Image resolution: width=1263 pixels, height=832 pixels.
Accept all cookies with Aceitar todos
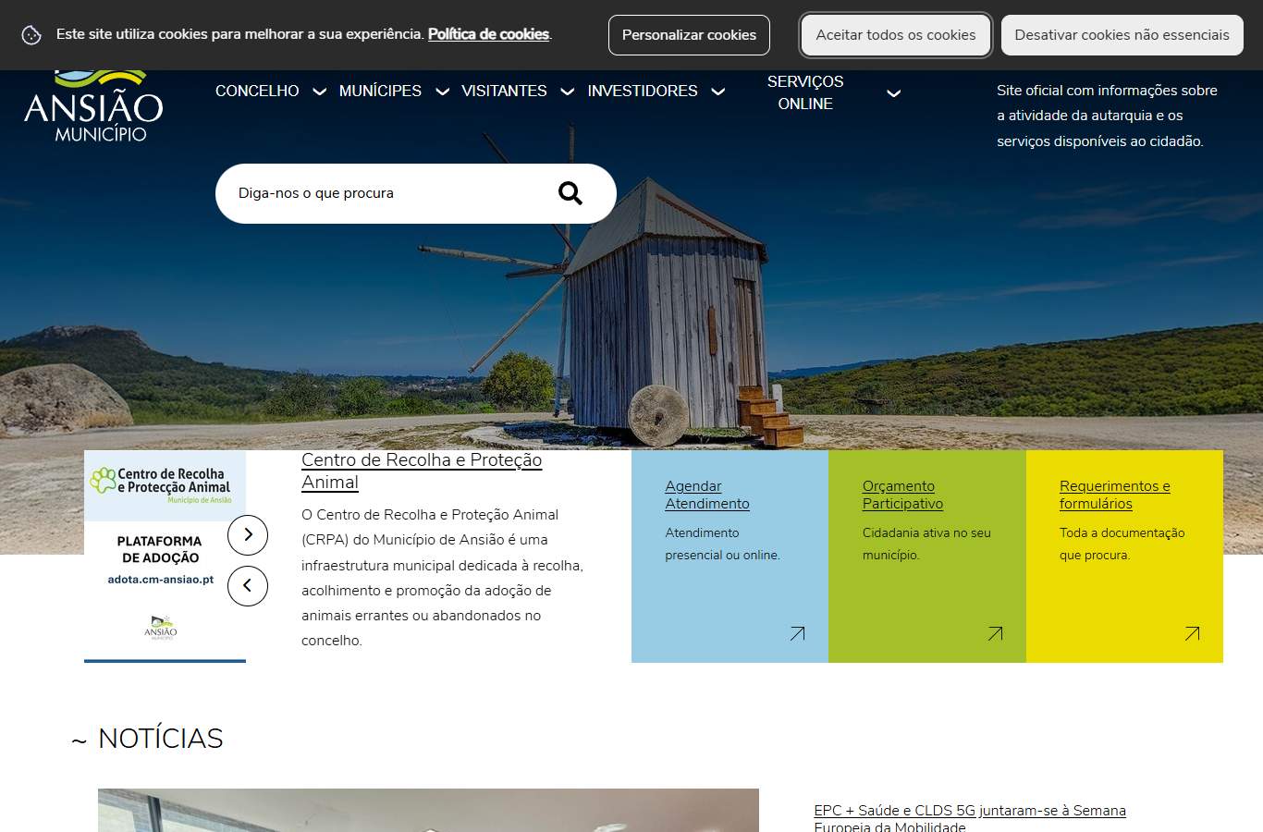(x=896, y=35)
